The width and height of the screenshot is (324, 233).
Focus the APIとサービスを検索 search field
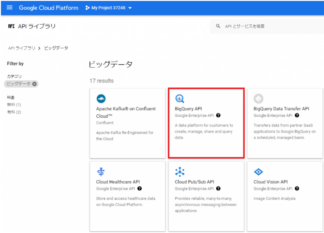click(267, 26)
